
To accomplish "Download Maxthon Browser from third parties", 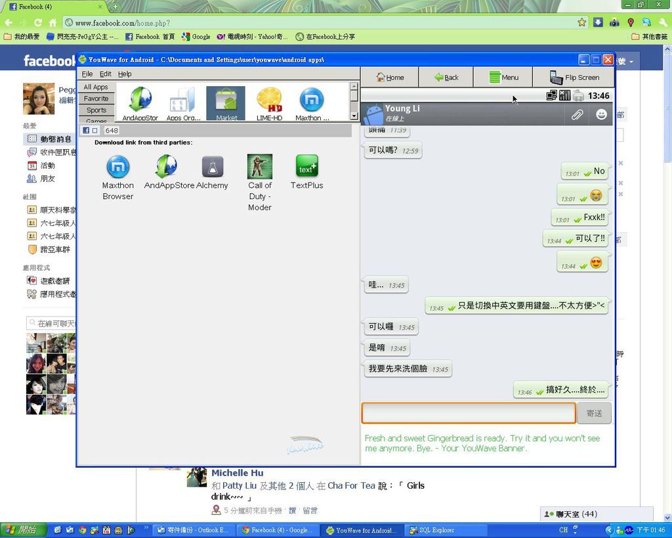I will [118, 177].
